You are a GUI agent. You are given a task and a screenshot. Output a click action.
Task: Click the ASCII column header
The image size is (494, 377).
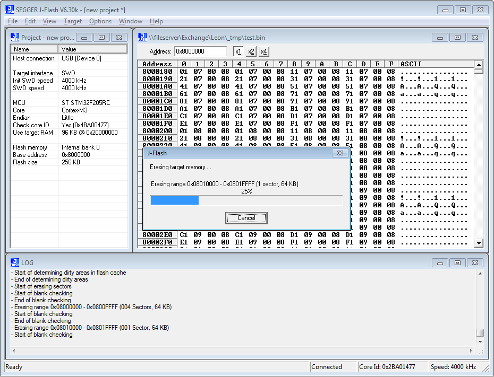coord(436,64)
